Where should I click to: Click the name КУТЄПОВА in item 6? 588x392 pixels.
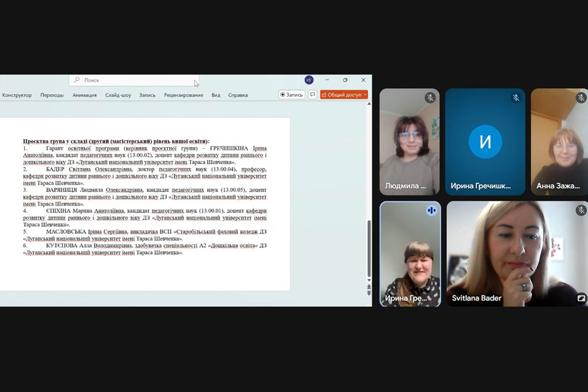click(x=61, y=246)
